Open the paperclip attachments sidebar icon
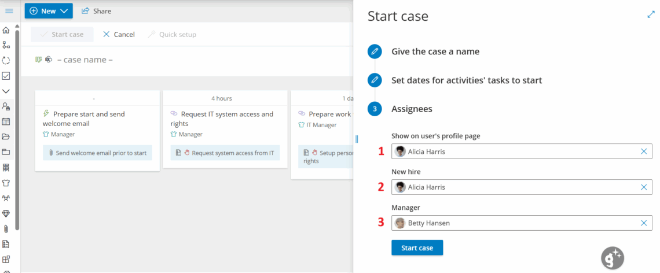Image resolution: width=660 pixels, height=273 pixels. pyautogui.click(x=6, y=228)
